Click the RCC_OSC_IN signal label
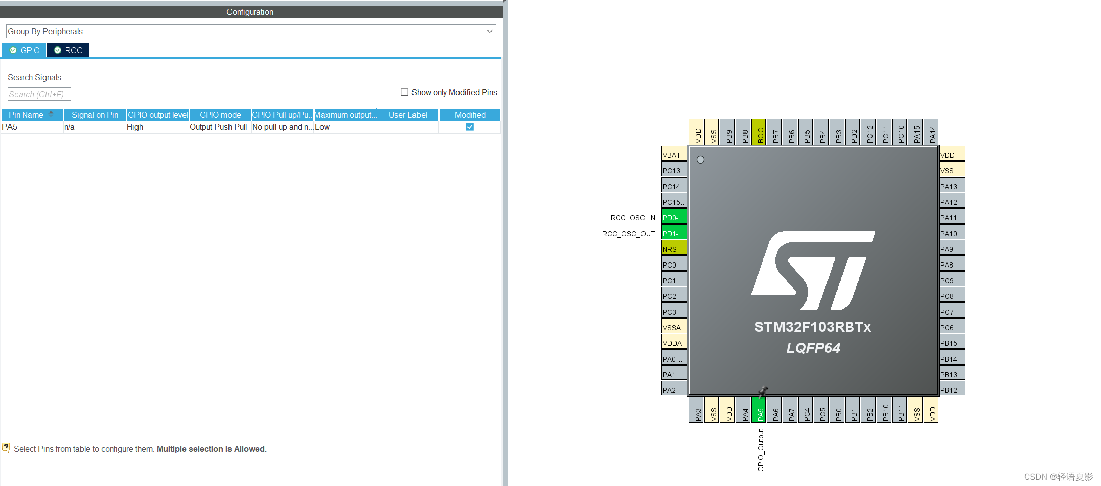Screen dimensions: 1101x486 pyautogui.click(x=632, y=218)
